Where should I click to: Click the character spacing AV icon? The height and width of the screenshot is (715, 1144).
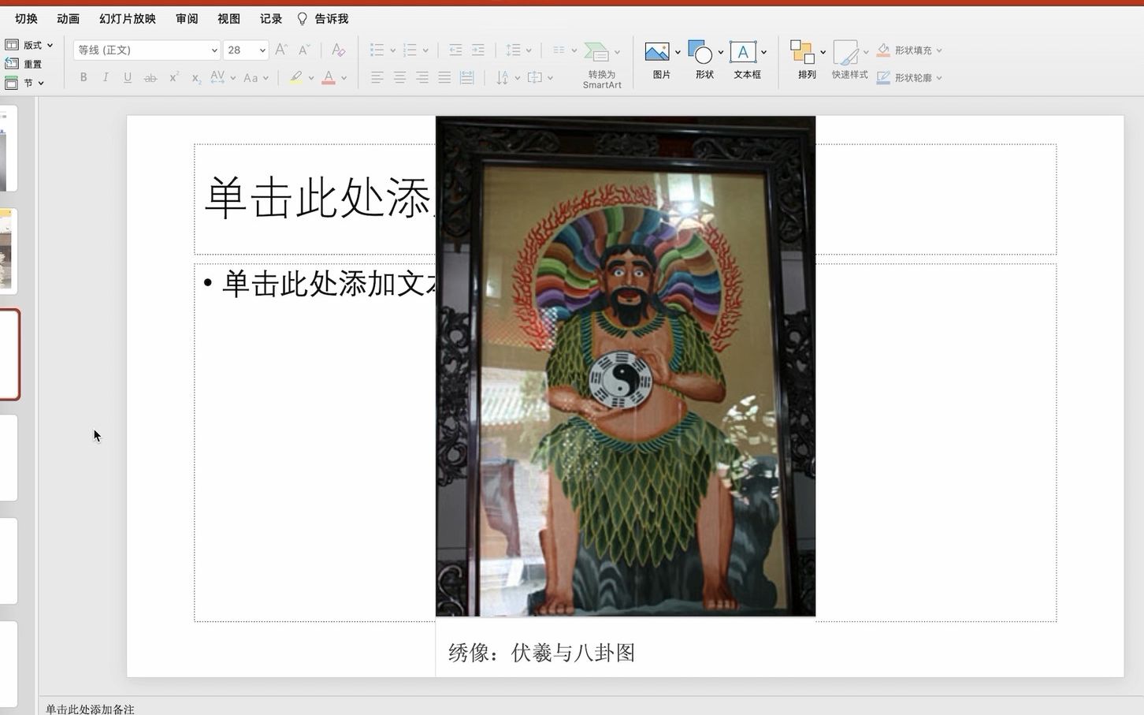pos(218,77)
